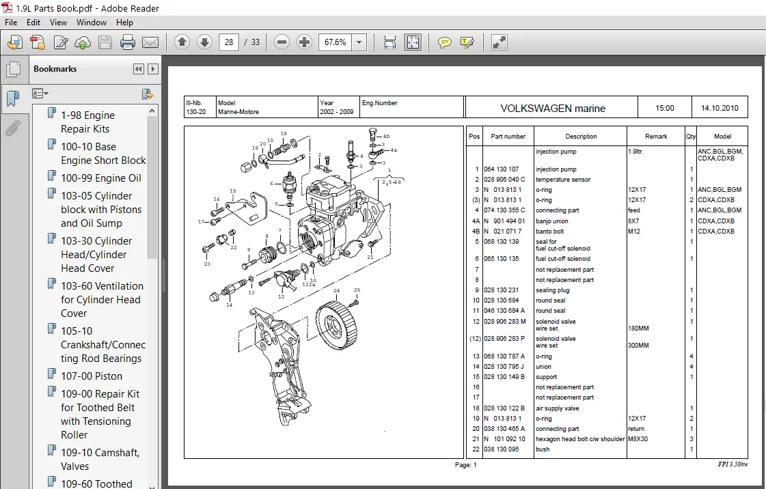
Task: Open bookmark 105-10 Crankshaft/Connecting Rod Bearings
Action: click(103, 344)
